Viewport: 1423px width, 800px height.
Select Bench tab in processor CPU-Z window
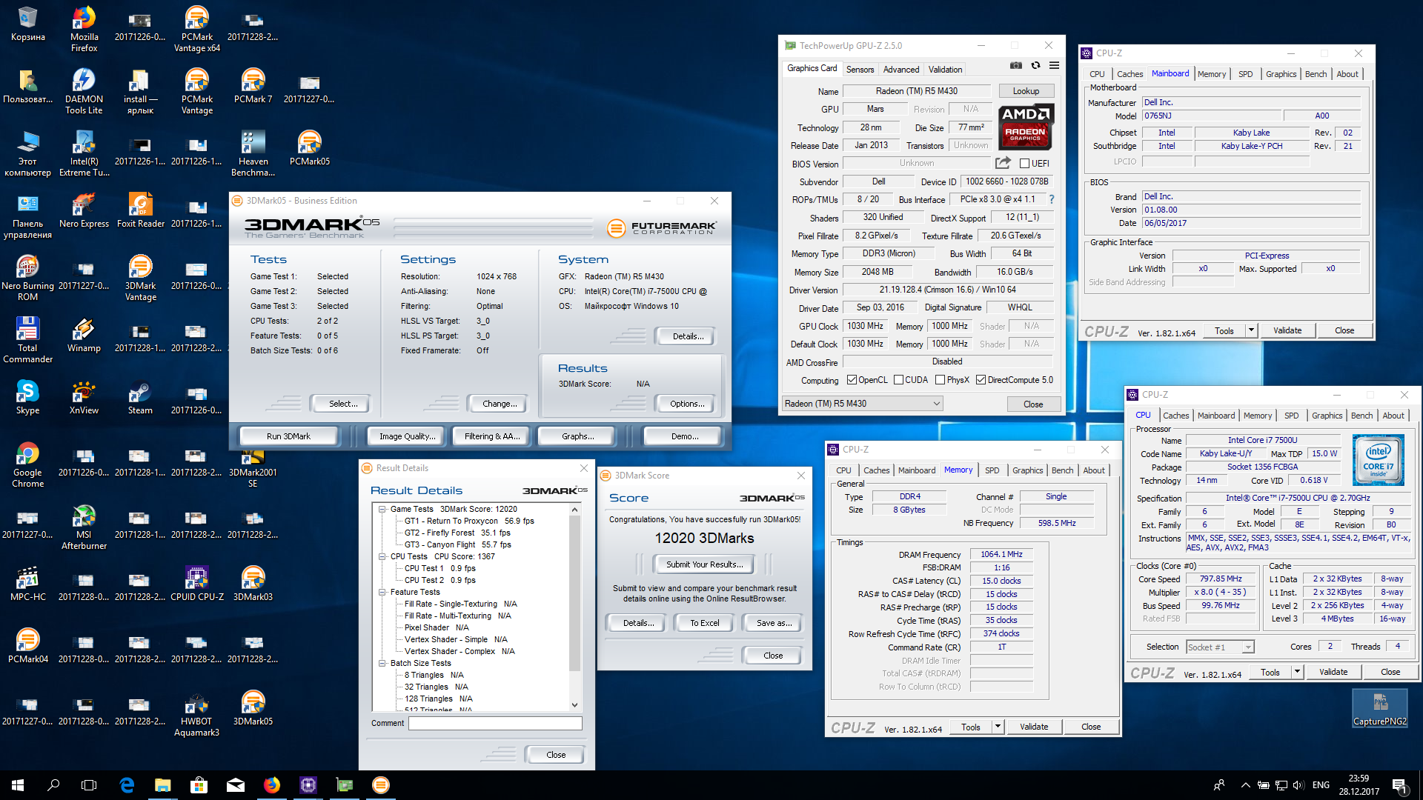pos(1361,416)
